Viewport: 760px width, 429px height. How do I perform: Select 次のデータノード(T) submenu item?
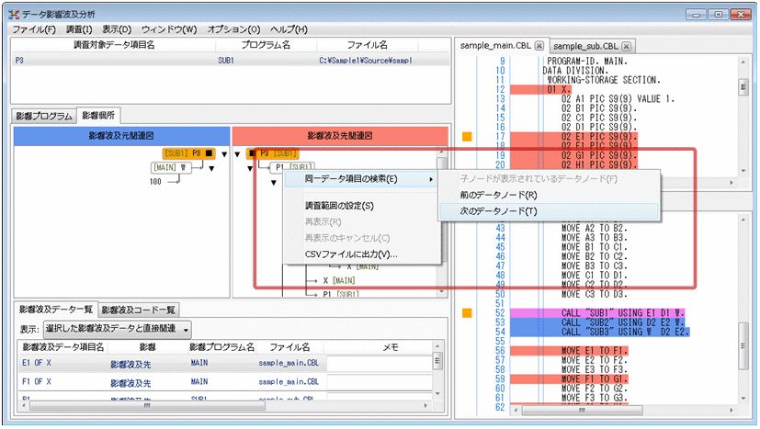pos(549,211)
